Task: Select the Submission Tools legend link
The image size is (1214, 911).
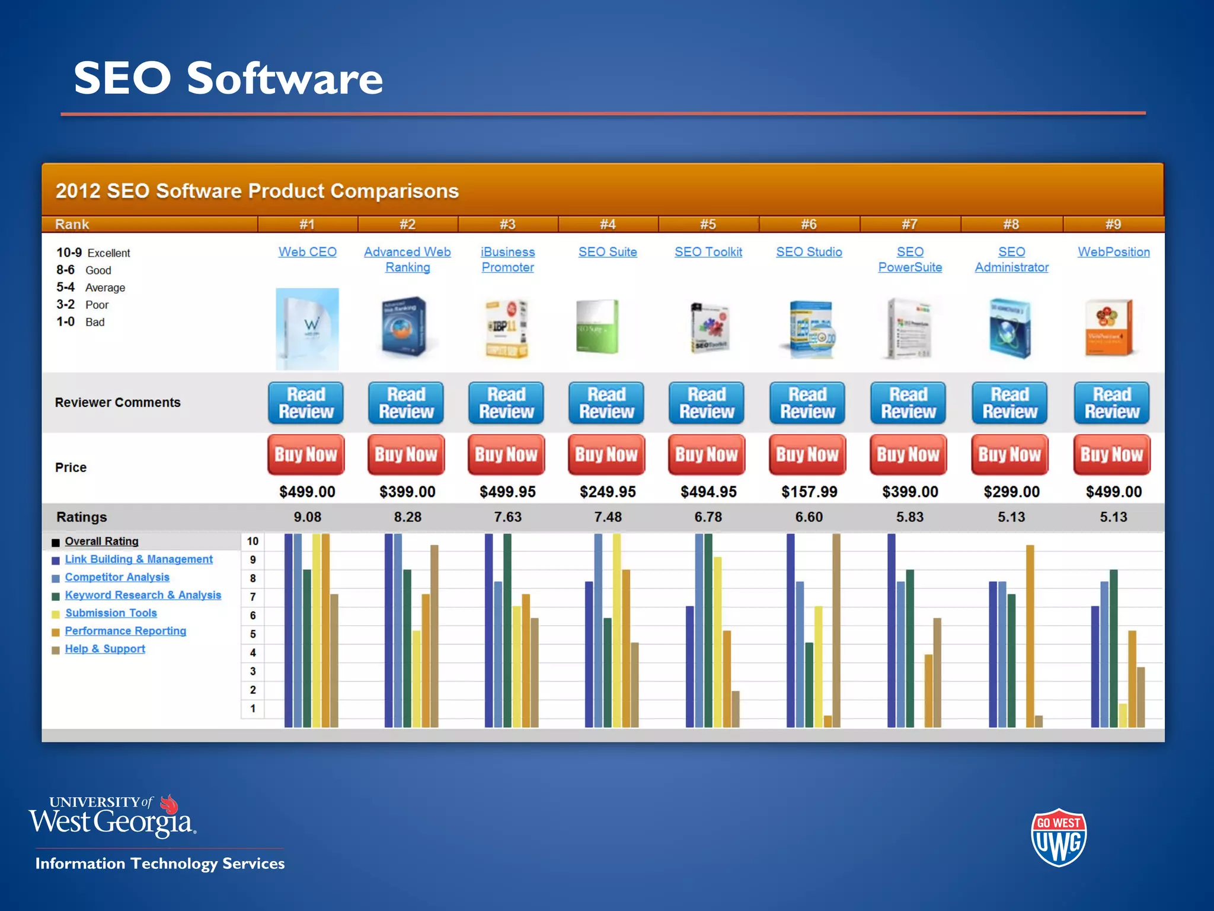Action: click(x=111, y=613)
